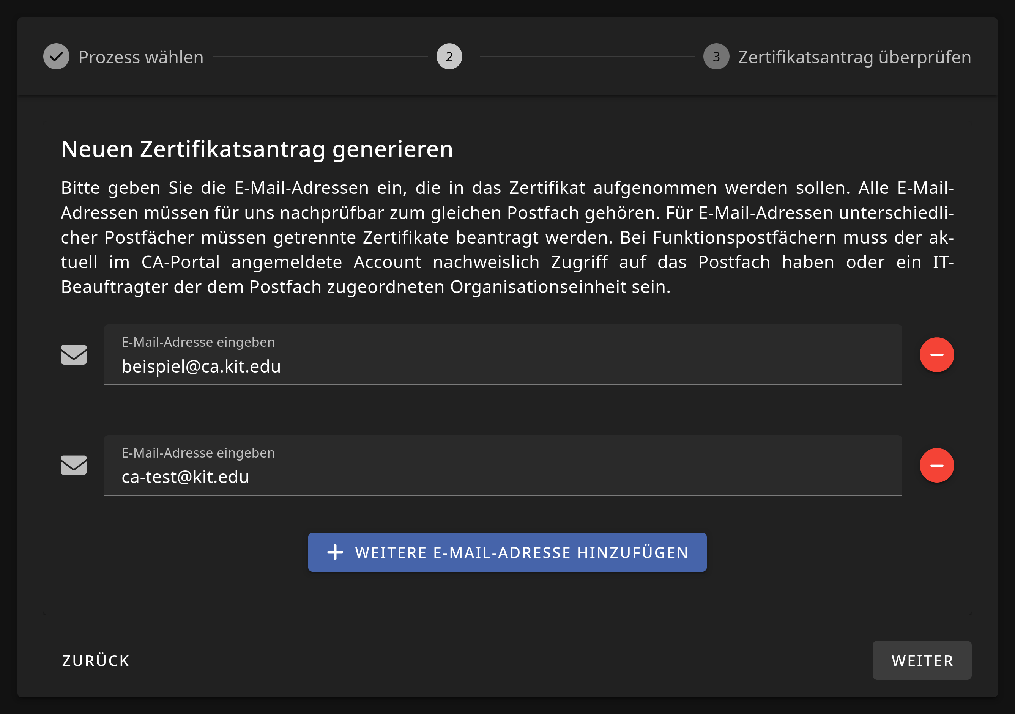Viewport: 1015px width, 714px height.
Task: Go back with the ZURÜCK button
Action: (96, 661)
